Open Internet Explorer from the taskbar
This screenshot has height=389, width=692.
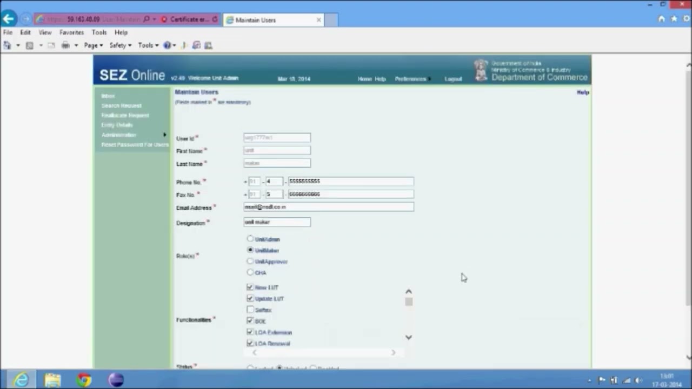pyautogui.click(x=21, y=380)
